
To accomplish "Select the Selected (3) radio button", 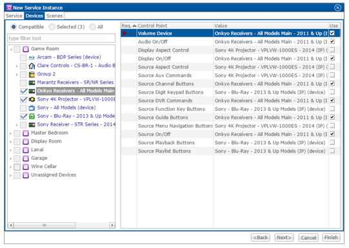I will (52, 27).
